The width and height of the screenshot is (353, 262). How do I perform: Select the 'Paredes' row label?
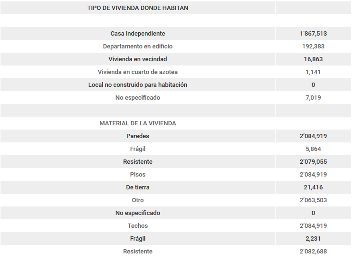pos(138,136)
